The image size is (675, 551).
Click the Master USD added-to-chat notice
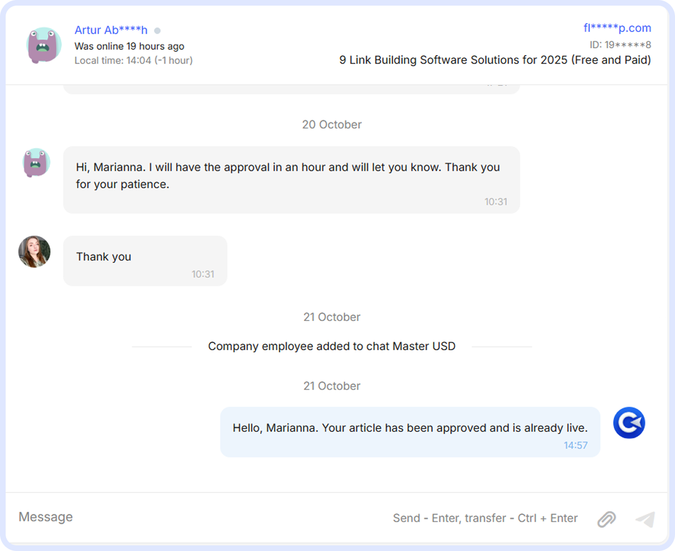pos(332,346)
